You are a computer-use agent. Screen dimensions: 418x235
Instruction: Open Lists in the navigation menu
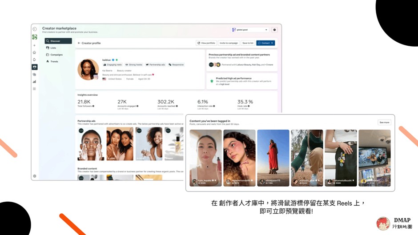click(x=53, y=48)
